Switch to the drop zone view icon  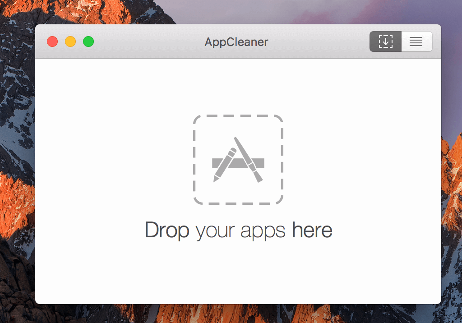[385, 42]
